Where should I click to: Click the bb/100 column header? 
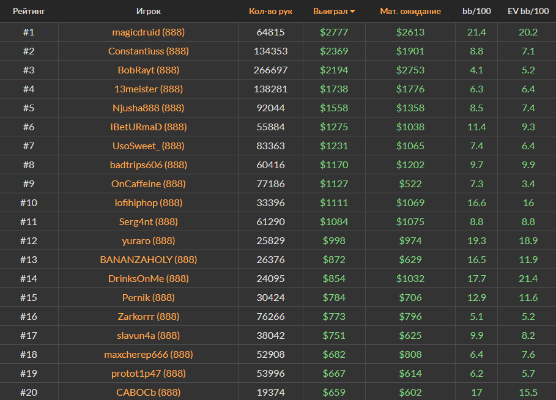click(x=476, y=11)
